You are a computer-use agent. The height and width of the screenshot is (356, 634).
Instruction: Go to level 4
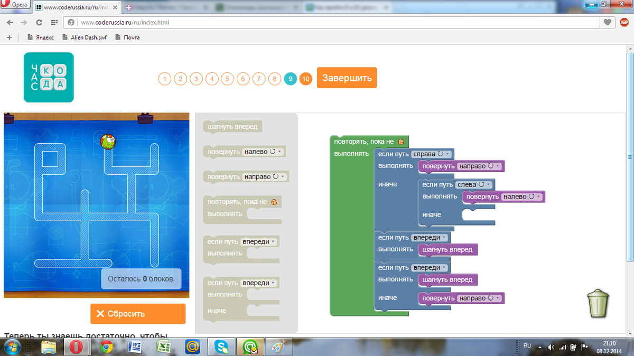[x=212, y=79]
